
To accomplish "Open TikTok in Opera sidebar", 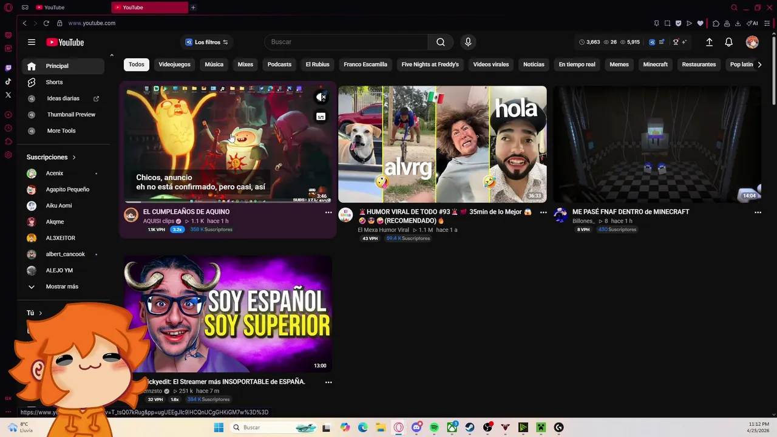I will point(8,81).
